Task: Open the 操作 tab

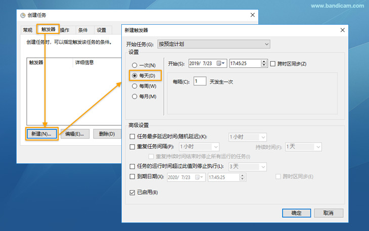Action: click(65, 30)
